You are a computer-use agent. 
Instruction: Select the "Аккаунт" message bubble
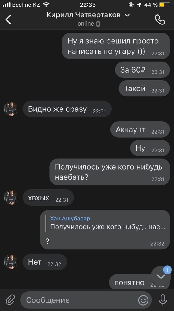(140, 130)
